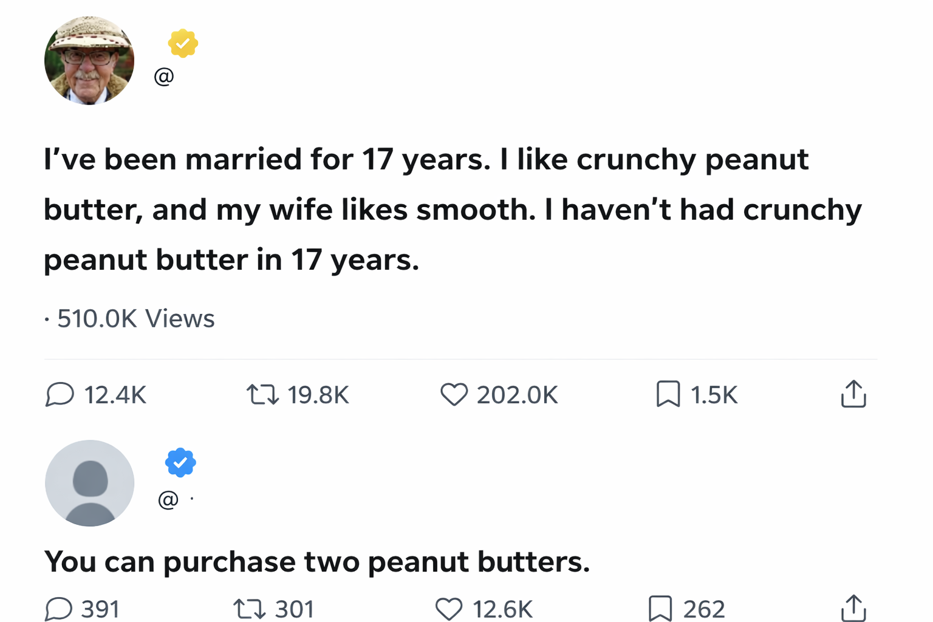Toggle like on the original tweet heart
This screenshot has height=622, width=933.
[456, 394]
